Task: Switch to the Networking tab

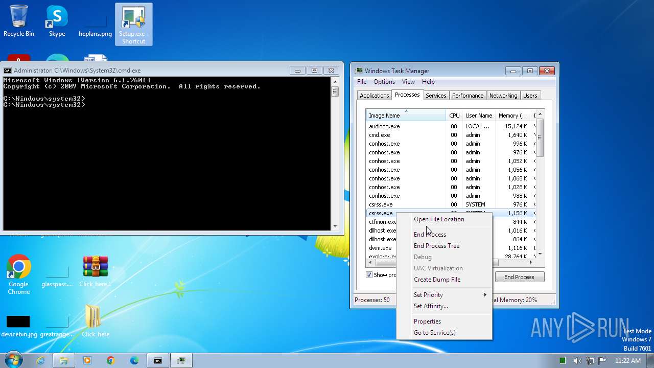Action: point(503,96)
